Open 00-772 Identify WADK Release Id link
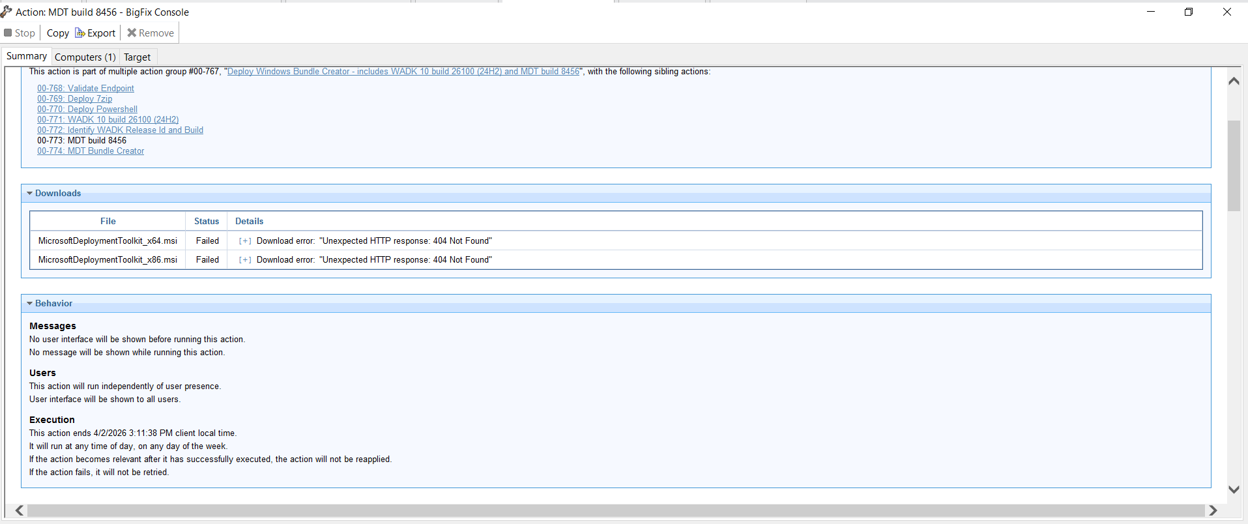Image resolution: width=1248 pixels, height=524 pixels. 120,130
